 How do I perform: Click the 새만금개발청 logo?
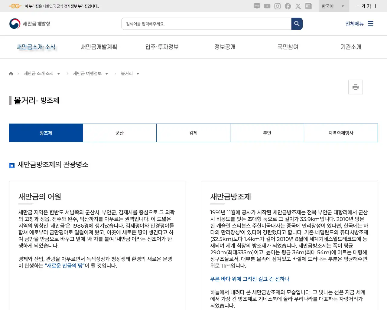[29, 24]
